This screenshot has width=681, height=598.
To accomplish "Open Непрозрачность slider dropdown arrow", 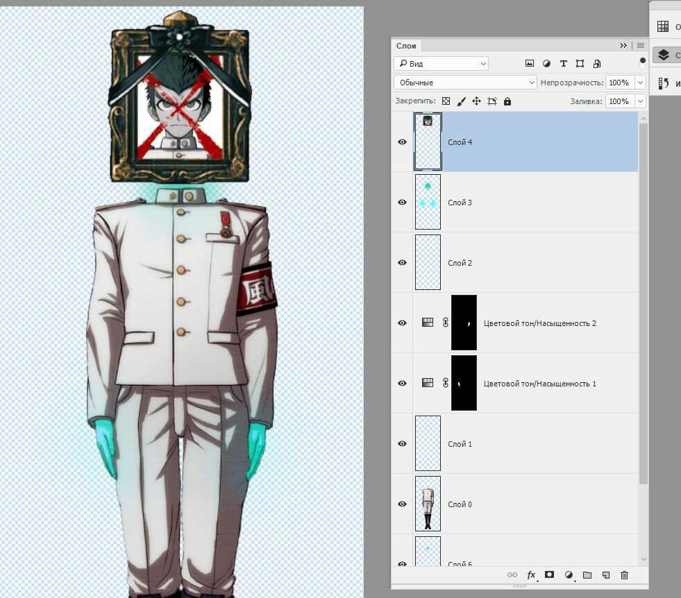I will tap(640, 83).
